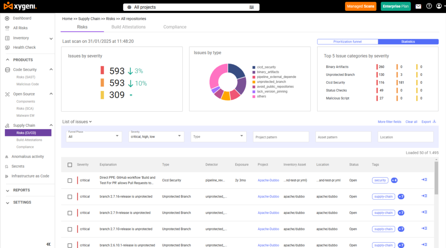Click the Export download icon
446x248 pixels.
tap(434, 122)
